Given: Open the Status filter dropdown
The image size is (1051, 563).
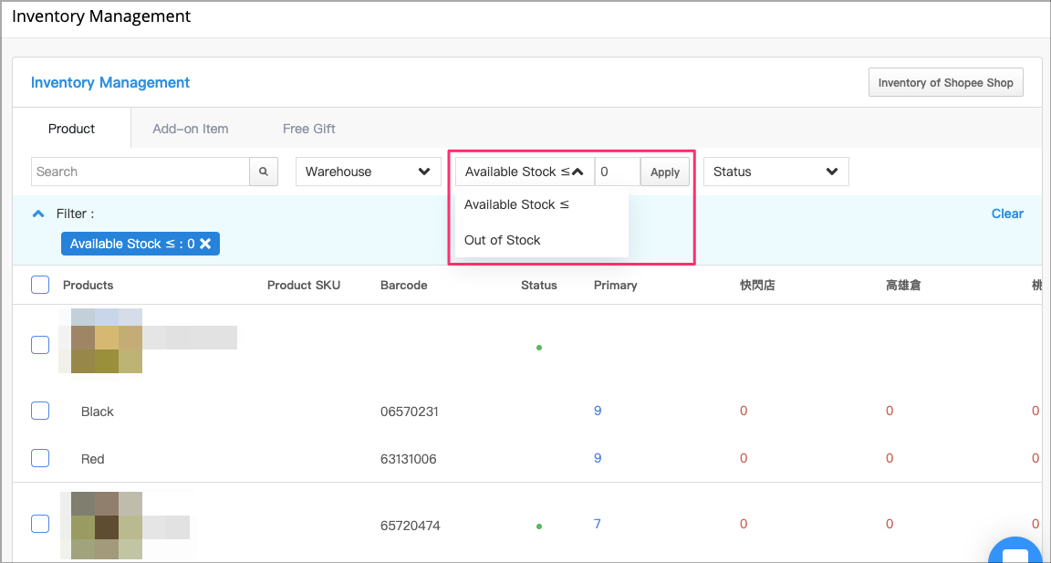Looking at the screenshot, I should click(776, 172).
